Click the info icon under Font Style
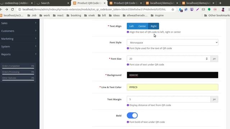Image resolution: width=230 pixels, height=129 pixels. (x=128, y=48)
